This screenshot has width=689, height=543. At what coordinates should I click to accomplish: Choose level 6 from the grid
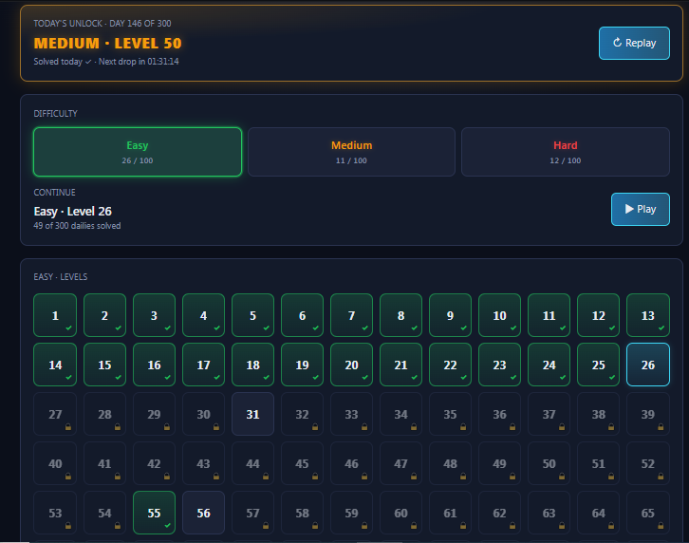click(x=303, y=315)
